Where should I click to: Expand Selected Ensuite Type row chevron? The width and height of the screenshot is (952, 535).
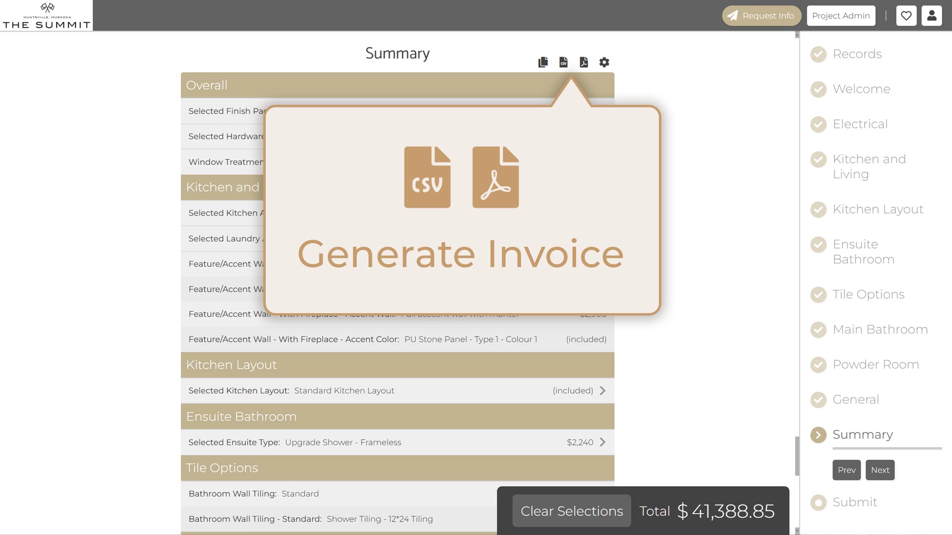tap(602, 442)
